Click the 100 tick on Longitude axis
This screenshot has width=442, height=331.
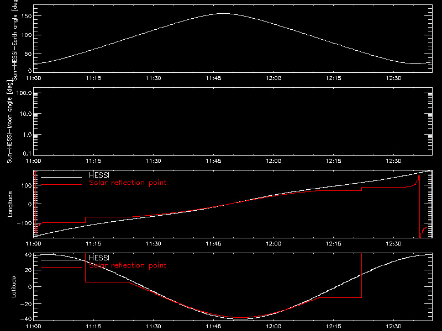(27, 185)
